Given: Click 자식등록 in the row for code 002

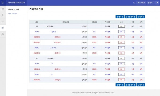Looking at the screenshot, I should 107,59.
